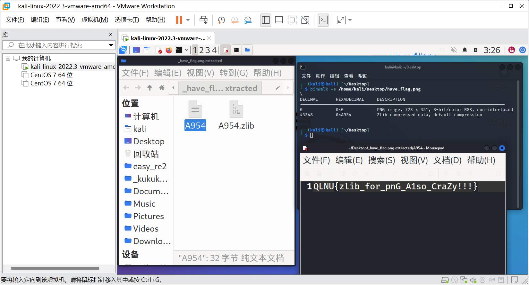Click the 3:26 panel clock
The image size is (529, 285).
[x=492, y=50]
